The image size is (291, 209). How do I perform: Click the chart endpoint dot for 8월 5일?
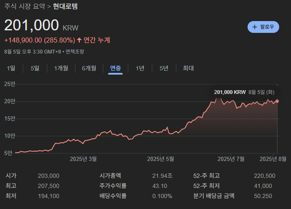click(277, 101)
